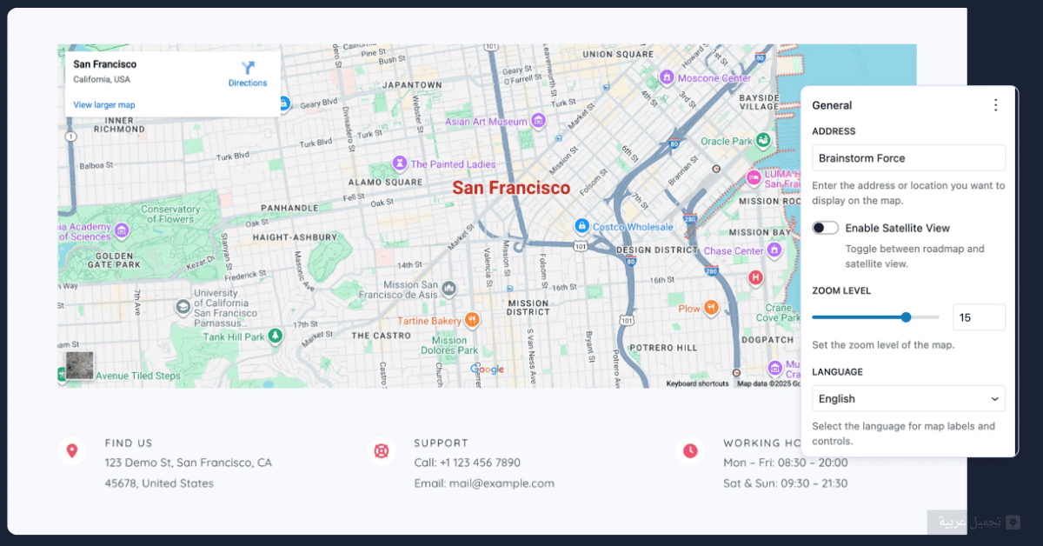Click the California Academy of Sciences marker

point(122,230)
